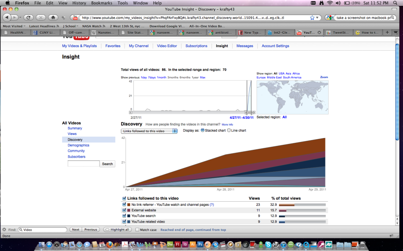Click the brown No link referrer color swatch
The width and height of the screenshot is (403, 251).
129,205
